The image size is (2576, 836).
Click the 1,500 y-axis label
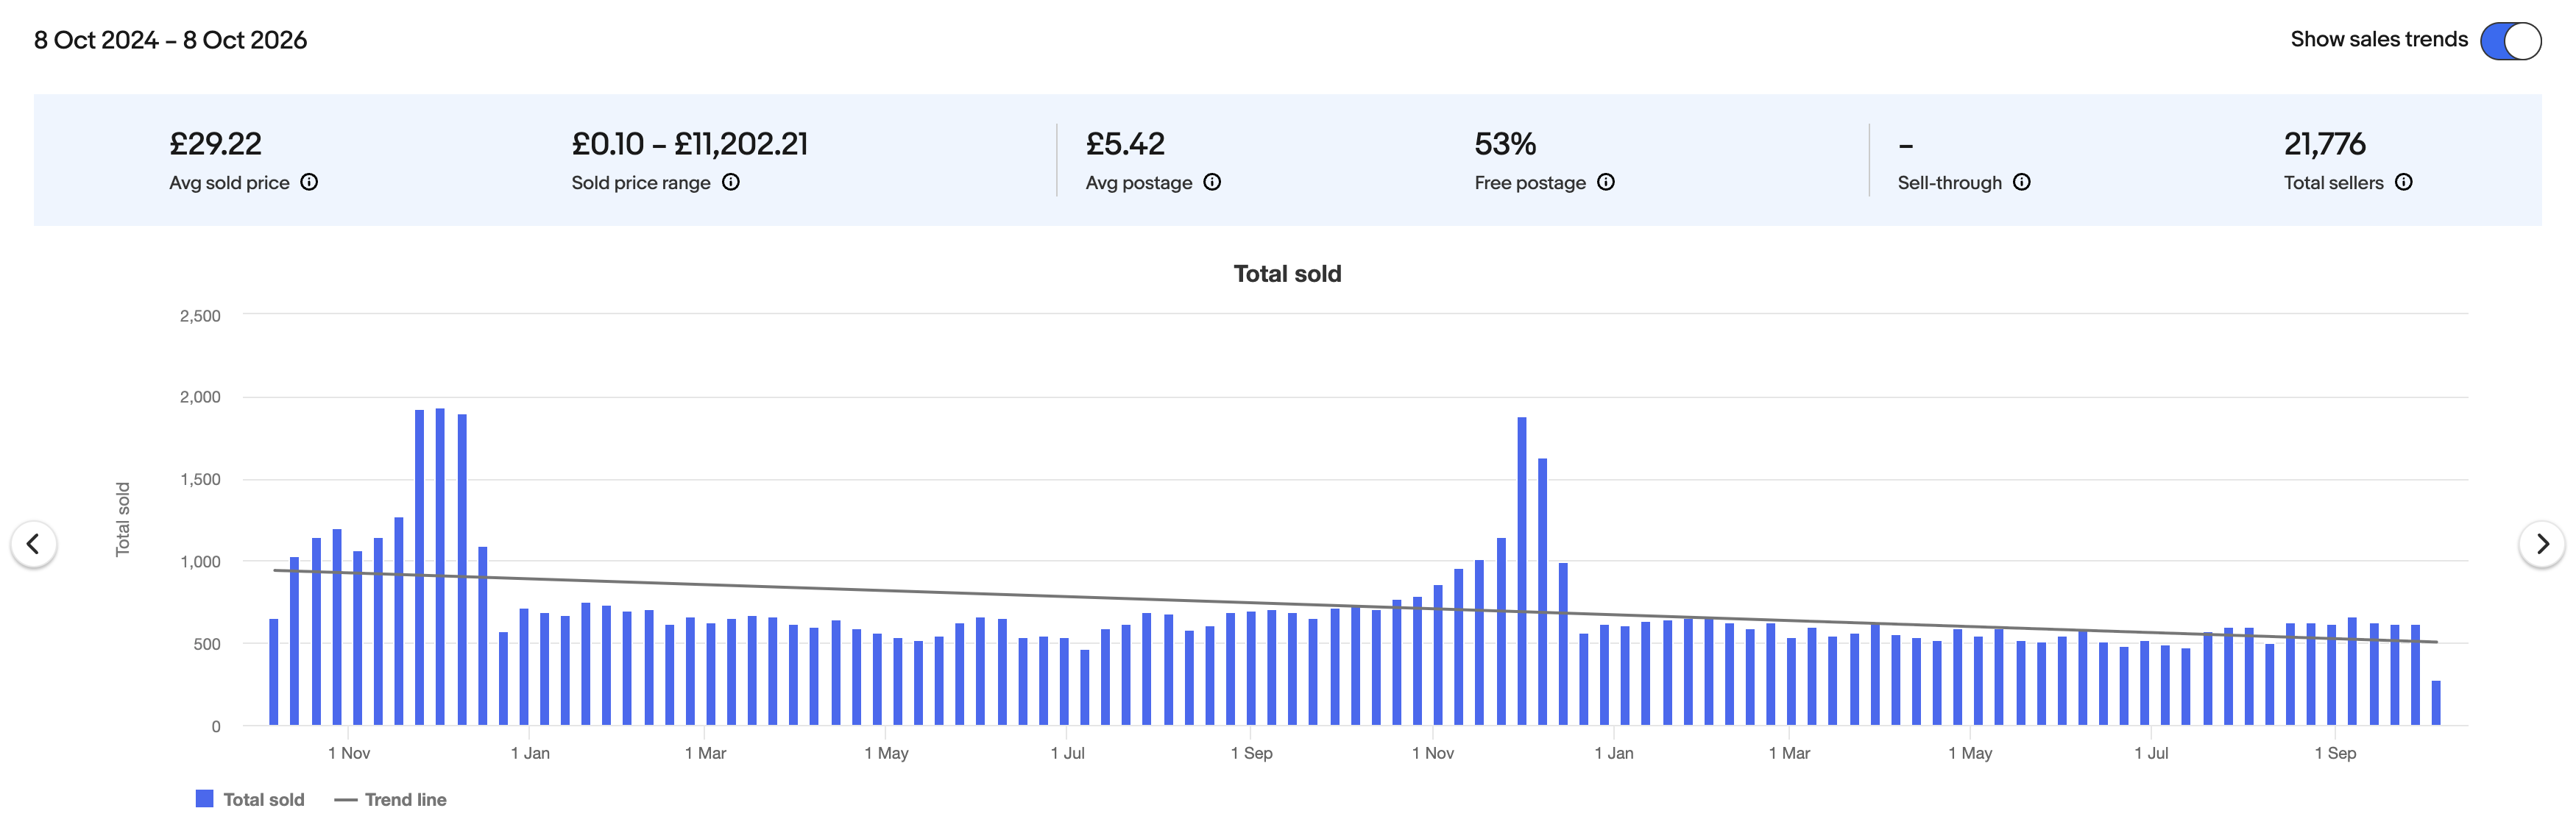200,480
